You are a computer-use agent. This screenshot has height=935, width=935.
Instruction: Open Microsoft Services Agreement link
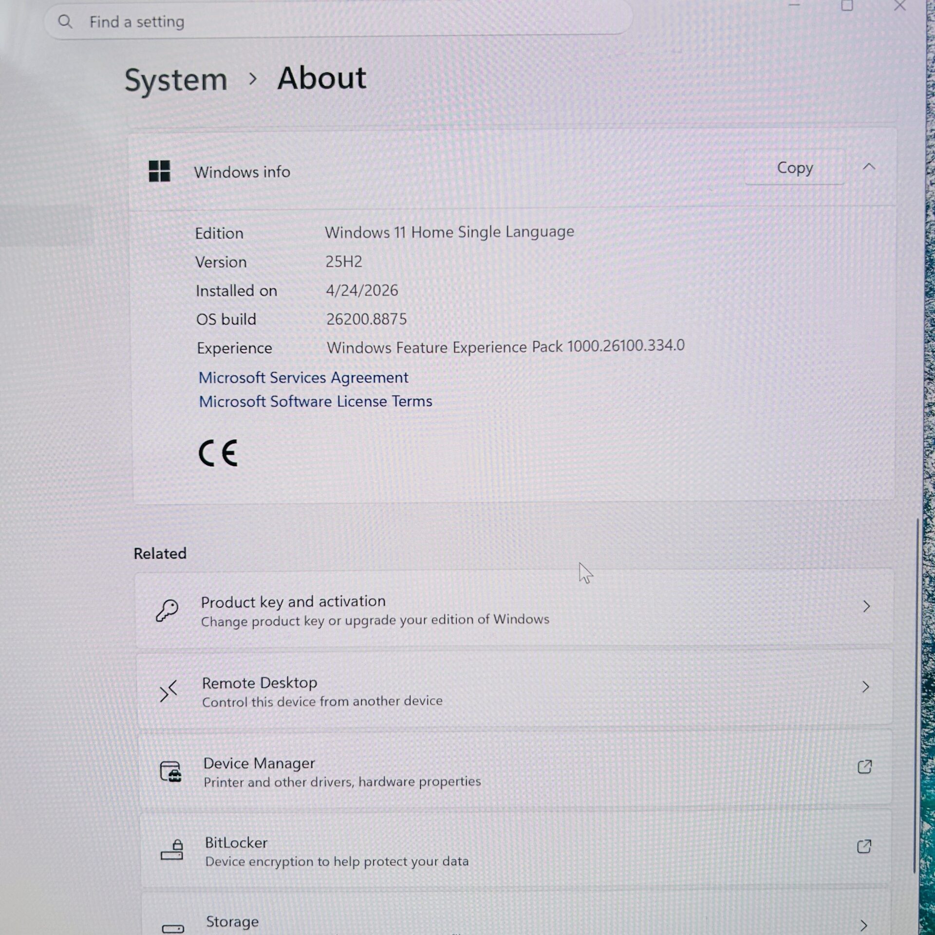click(303, 377)
